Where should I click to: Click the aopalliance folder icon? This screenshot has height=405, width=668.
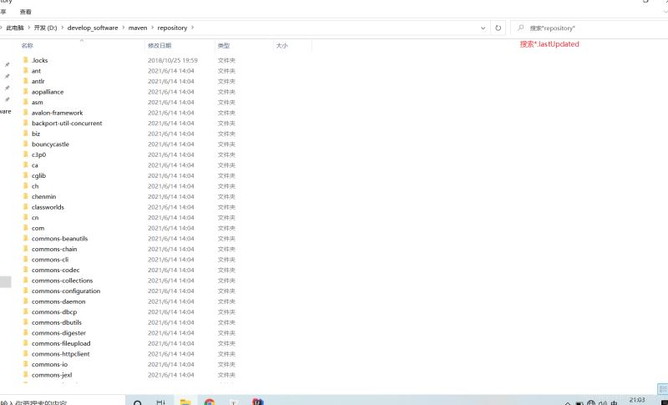pyautogui.click(x=26, y=92)
